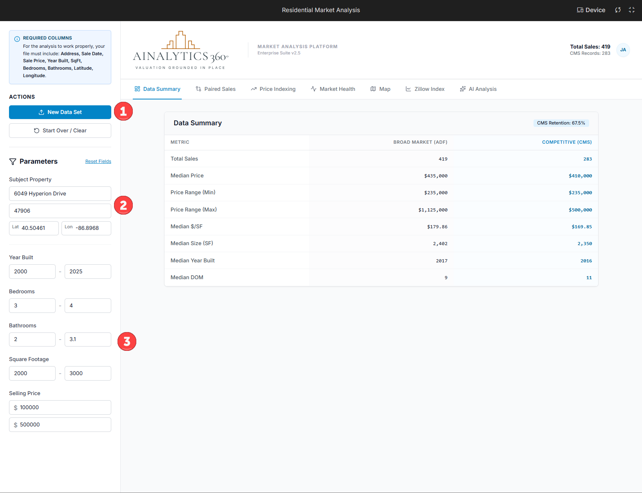Image resolution: width=642 pixels, height=493 pixels.
Task: Click the CMS Retention 67.5% badge
Action: coord(561,123)
